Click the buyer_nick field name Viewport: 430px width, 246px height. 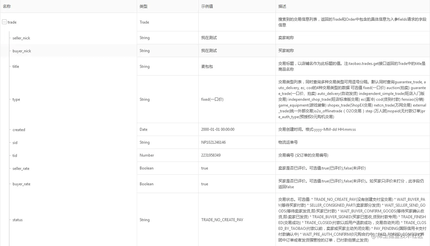point(22,51)
